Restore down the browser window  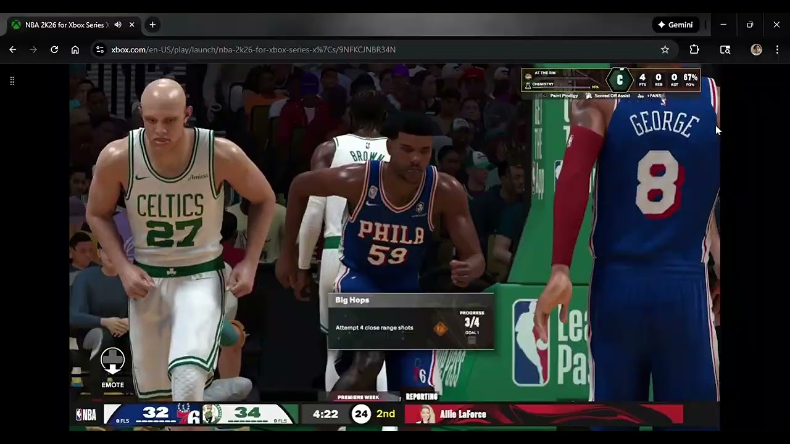(x=750, y=25)
